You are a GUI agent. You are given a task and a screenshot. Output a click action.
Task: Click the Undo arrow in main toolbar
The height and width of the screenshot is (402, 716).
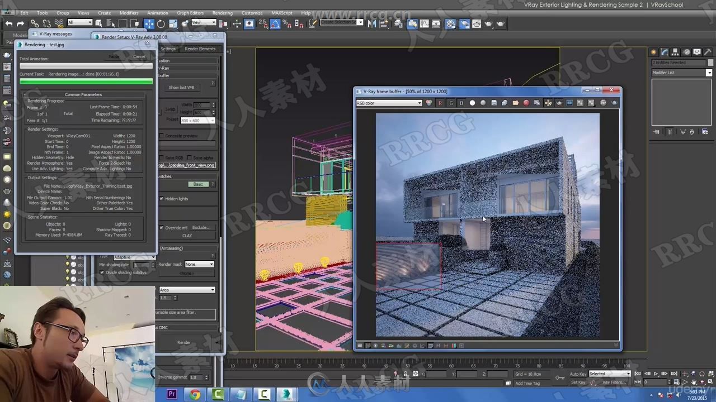pos(9,23)
